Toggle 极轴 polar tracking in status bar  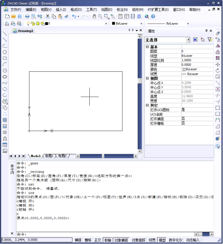point(107,240)
